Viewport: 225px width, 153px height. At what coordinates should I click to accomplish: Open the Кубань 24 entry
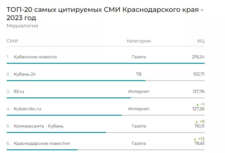click(x=25, y=74)
